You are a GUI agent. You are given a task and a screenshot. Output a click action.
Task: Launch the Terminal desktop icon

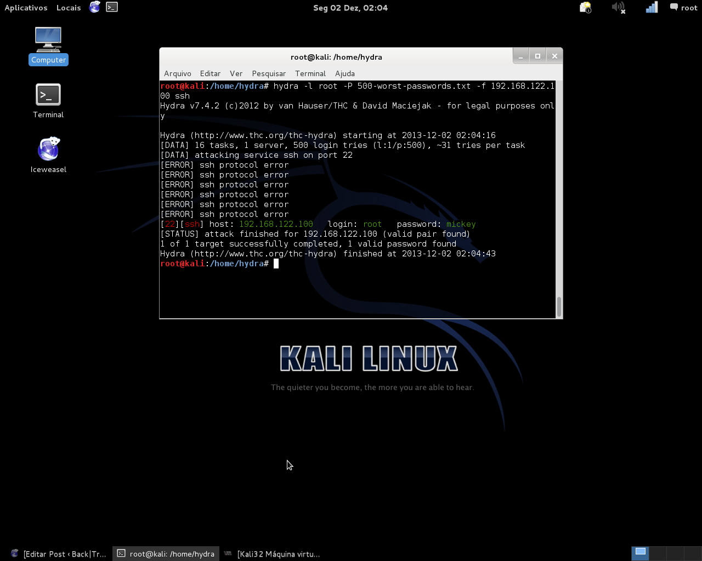[x=48, y=101]
